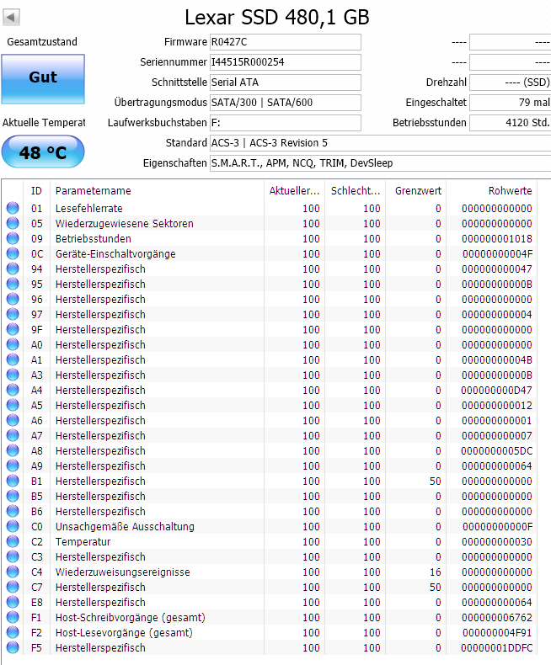The height and width of the screenshot is (665, 551).
Task: Select the Geräte-Einschaltvorgänge parameter name
Action: (x=115, y=254)
